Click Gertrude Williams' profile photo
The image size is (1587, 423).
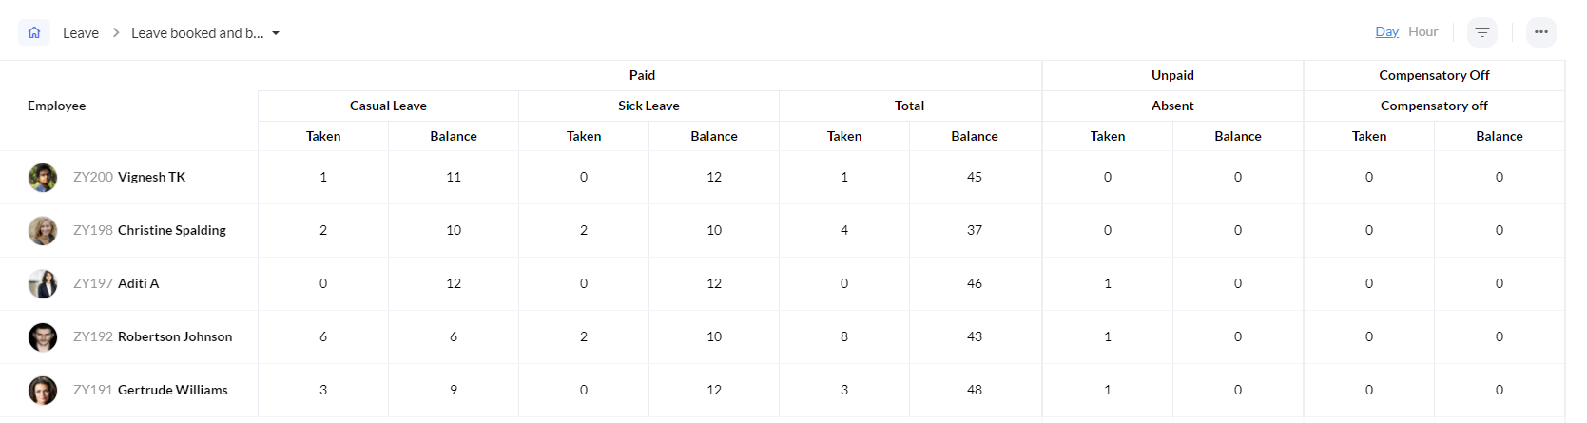(x=43, y=391)
